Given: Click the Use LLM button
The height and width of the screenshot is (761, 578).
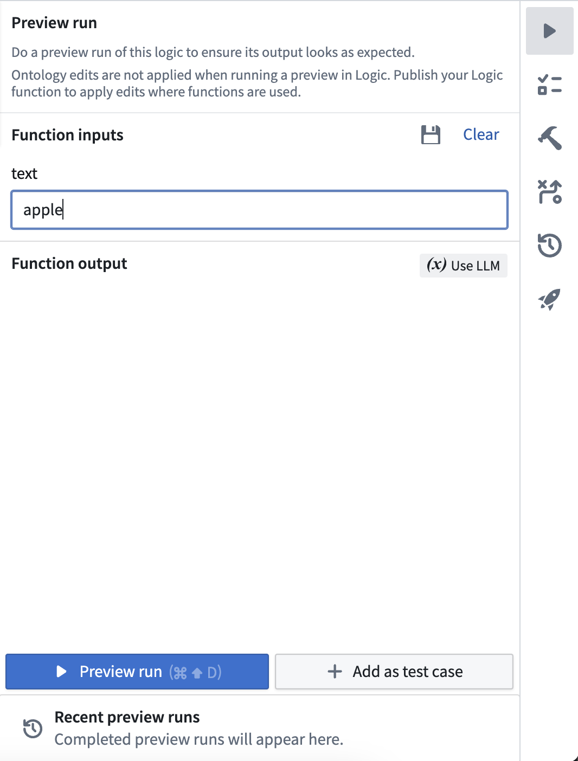Looking at the screenshot, I should point(464,266).
